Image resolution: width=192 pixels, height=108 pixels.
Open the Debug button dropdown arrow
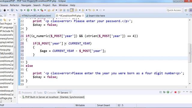coord(25,10)
